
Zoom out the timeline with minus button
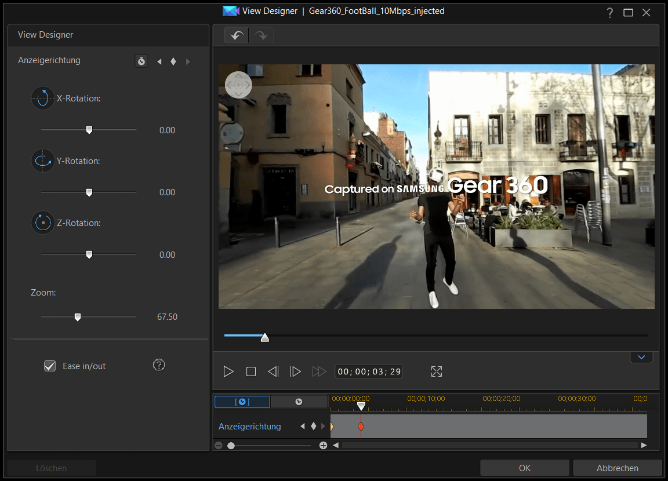coord(219,445)
